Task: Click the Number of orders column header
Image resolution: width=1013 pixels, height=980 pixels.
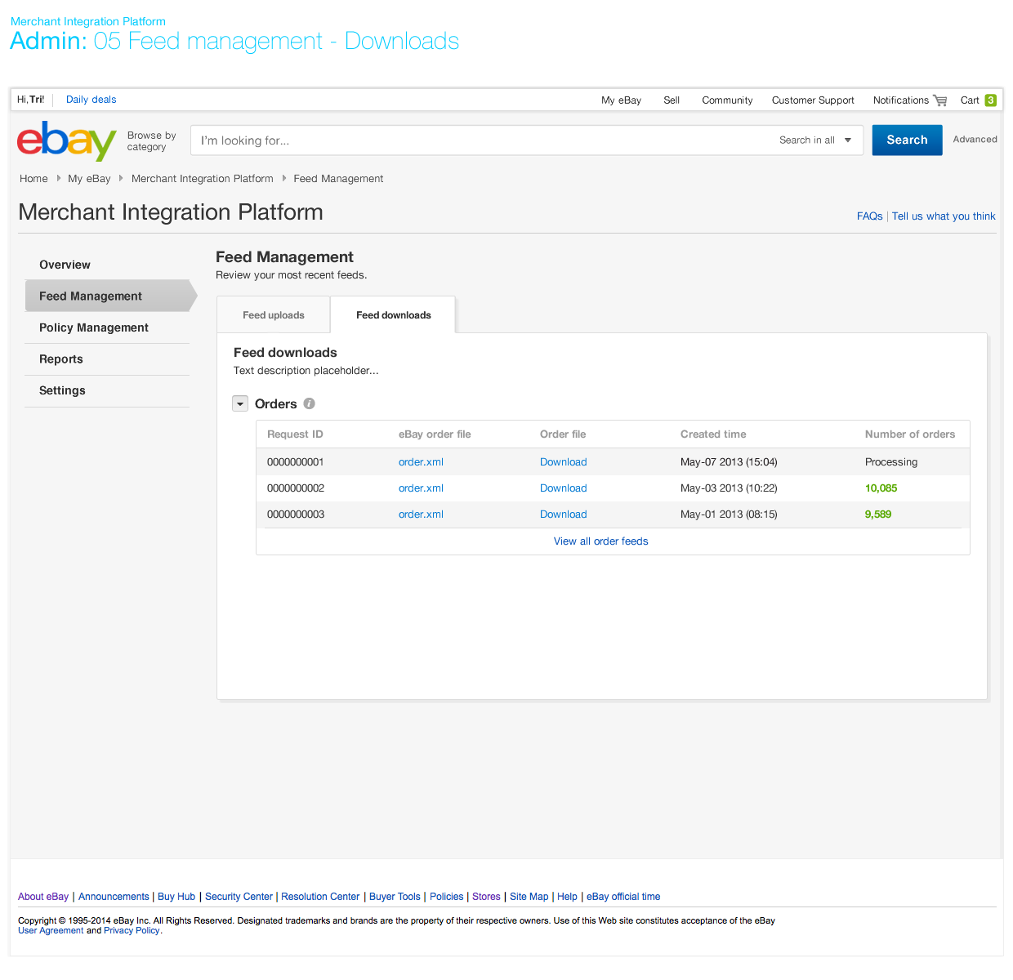Action: point(910,434)
